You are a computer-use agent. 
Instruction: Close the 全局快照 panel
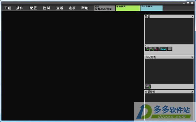coord(192,92)
